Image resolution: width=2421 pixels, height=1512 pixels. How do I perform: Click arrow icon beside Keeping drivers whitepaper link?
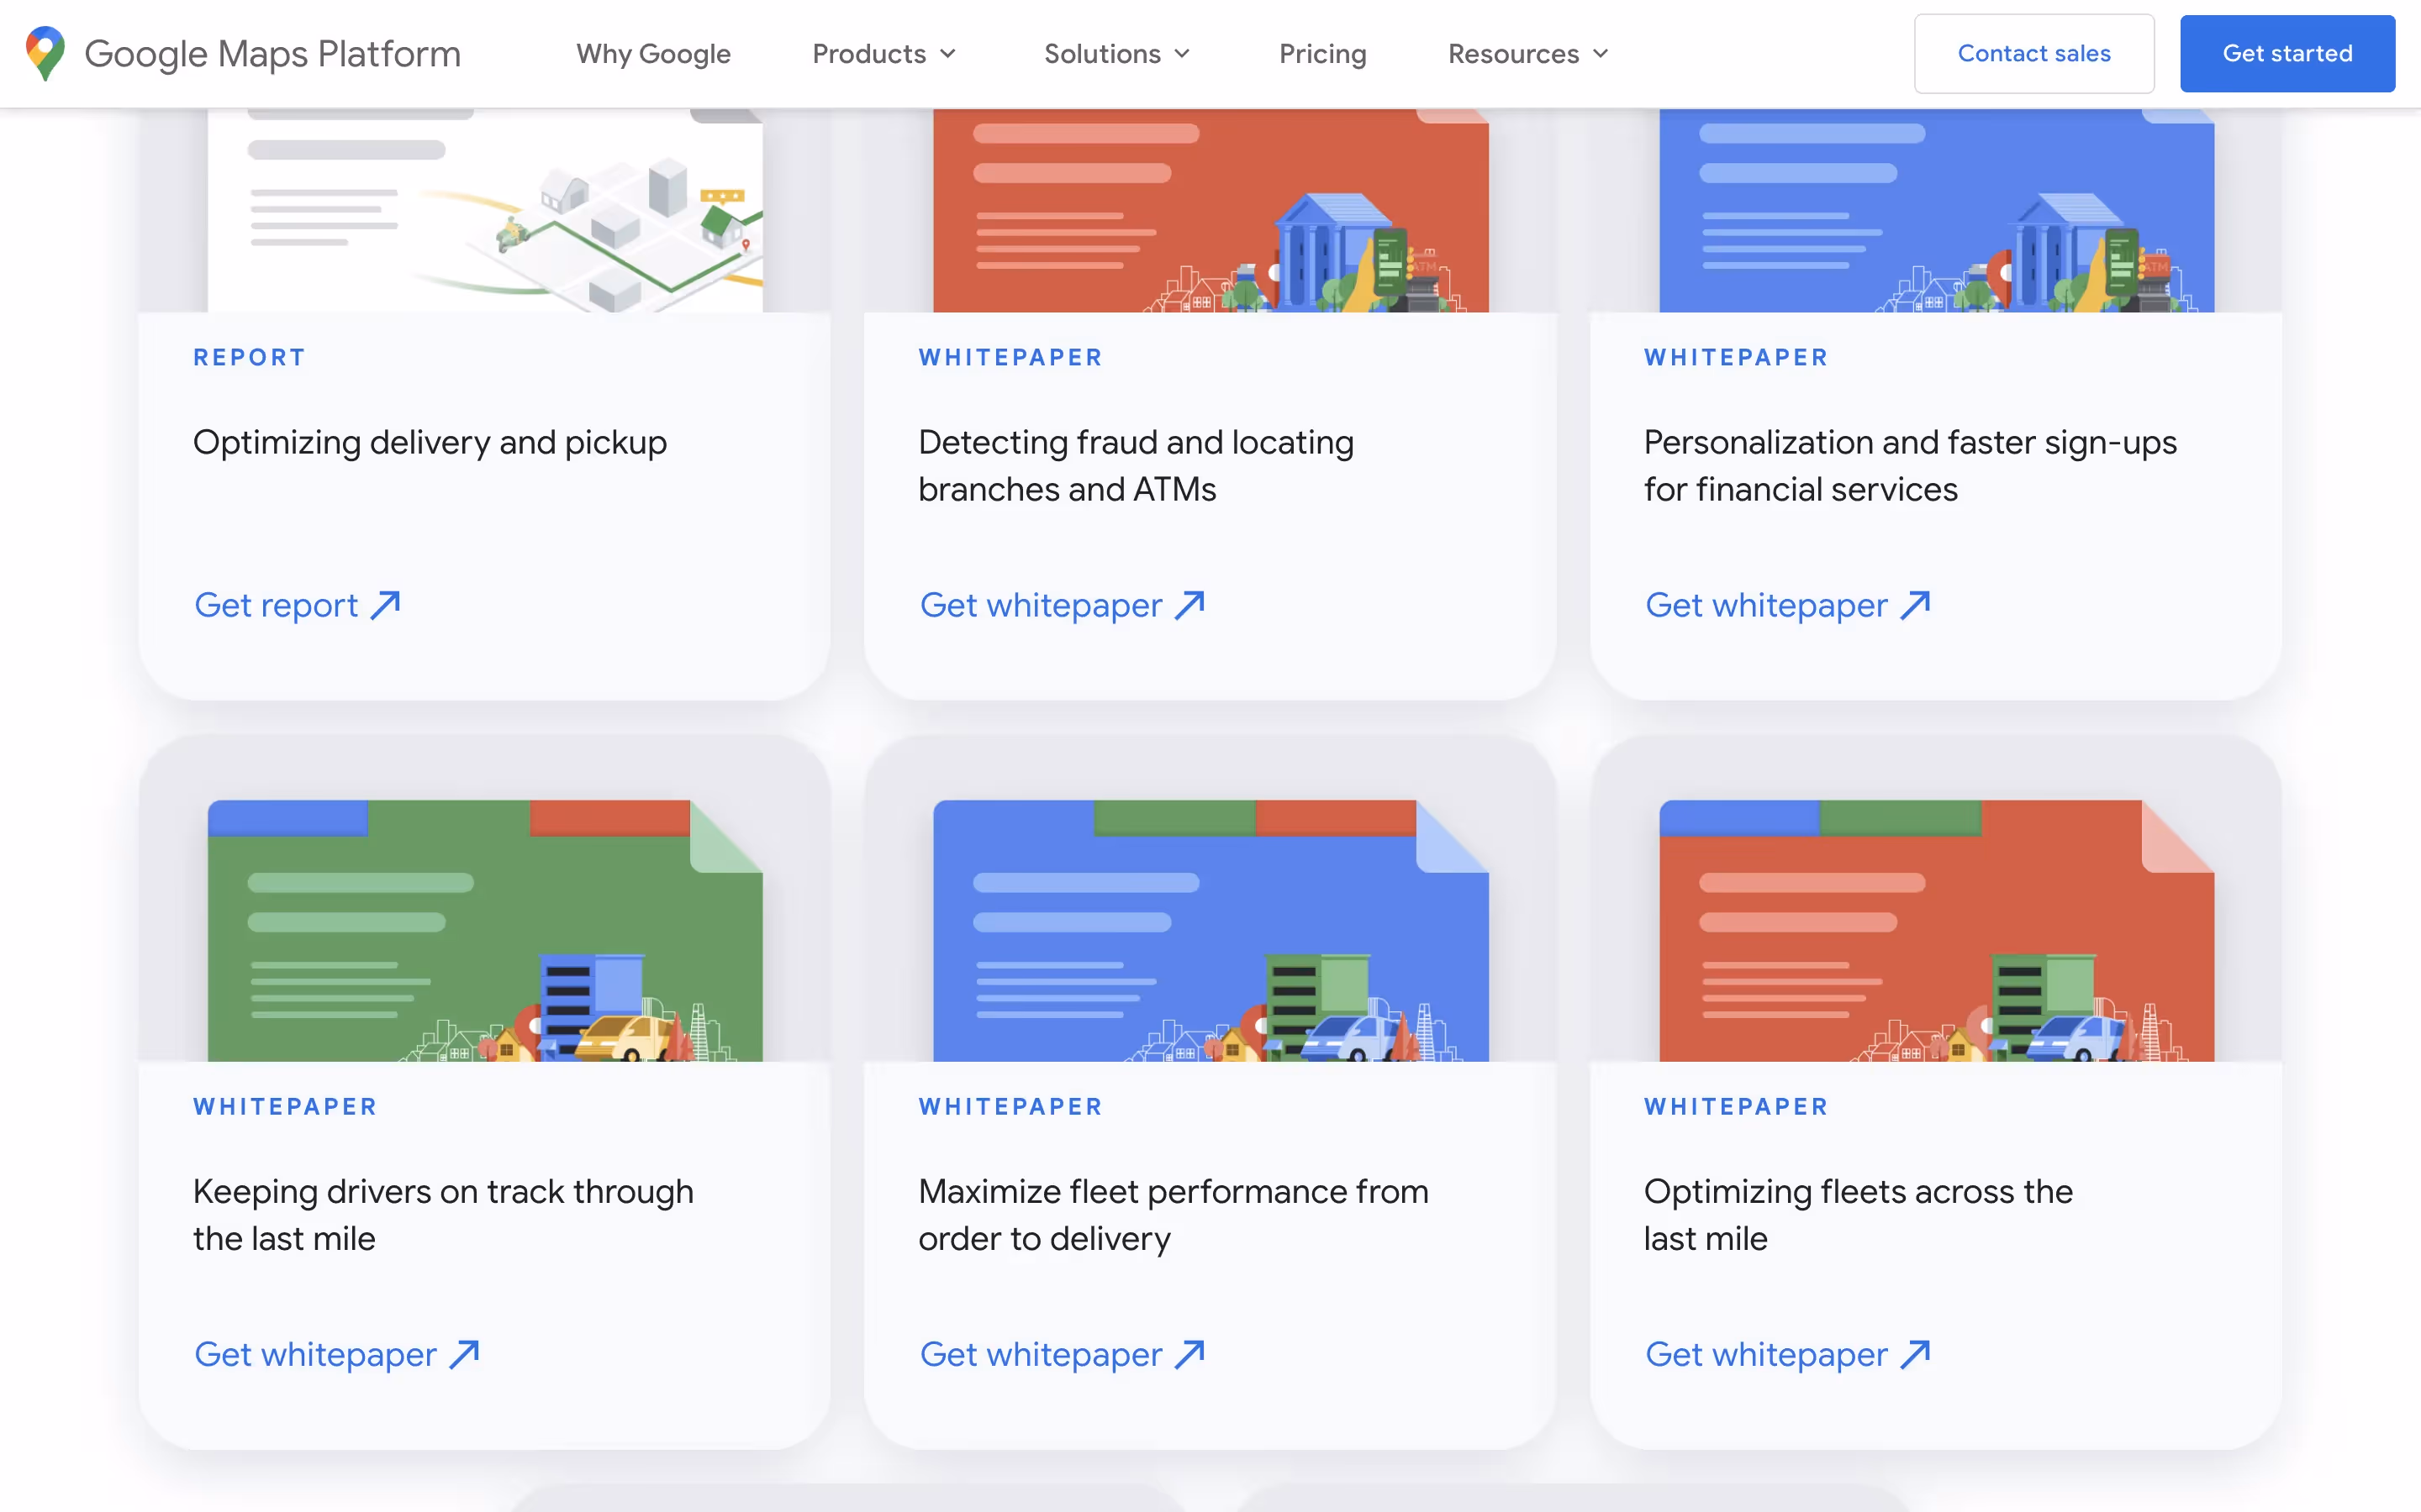click(x=464, y=1354)
